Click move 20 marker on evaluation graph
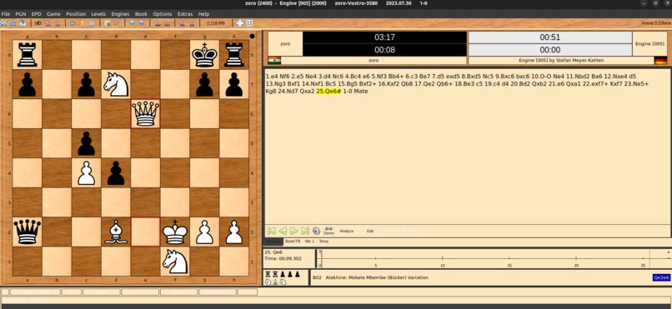The height and width of the screenshot is (309, 672). point(576,266)
